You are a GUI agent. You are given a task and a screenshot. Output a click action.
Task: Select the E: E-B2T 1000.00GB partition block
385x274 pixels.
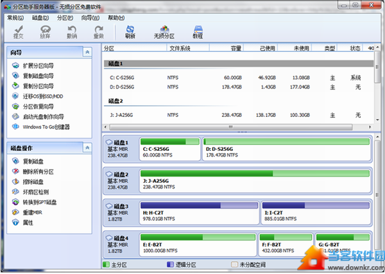pos(198,244)
